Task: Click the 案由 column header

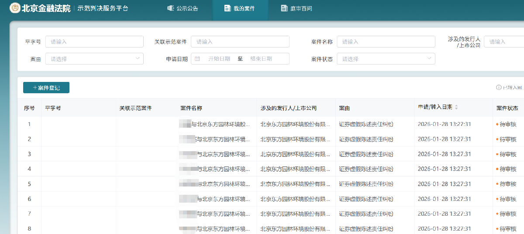Action: (345, 108)
